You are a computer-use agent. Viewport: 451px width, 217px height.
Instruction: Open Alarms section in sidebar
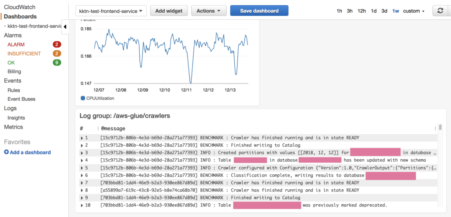click(13, 35)
